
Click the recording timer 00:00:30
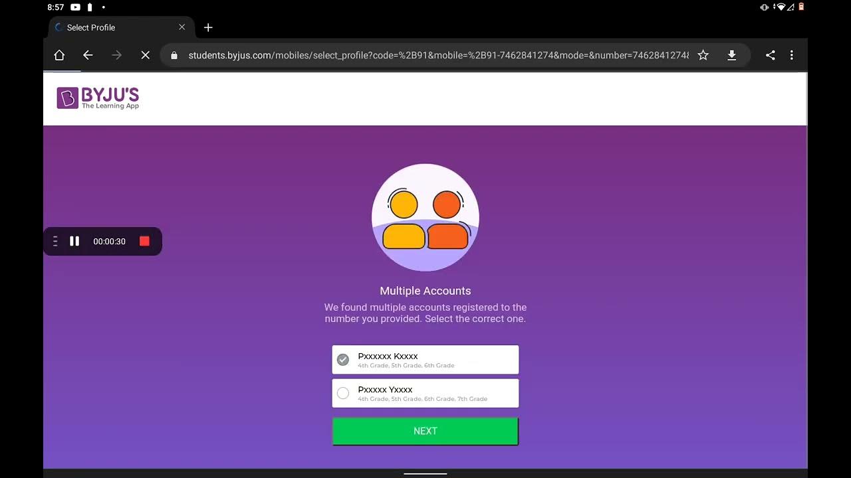pos(109,242)
